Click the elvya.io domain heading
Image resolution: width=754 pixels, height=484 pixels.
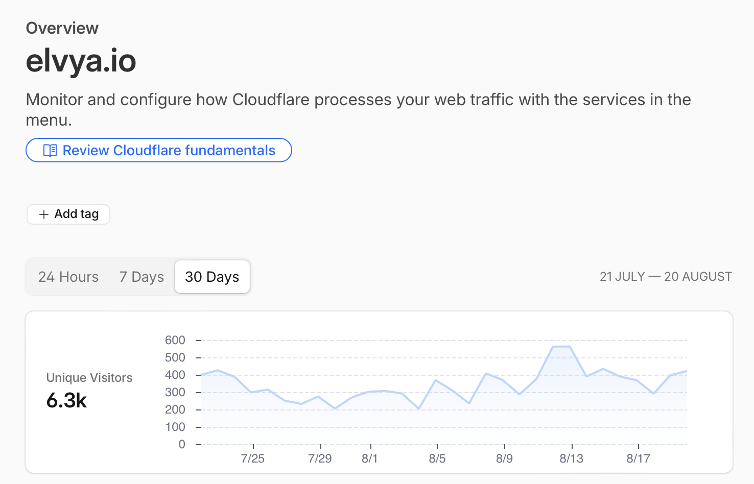[81, 61]
